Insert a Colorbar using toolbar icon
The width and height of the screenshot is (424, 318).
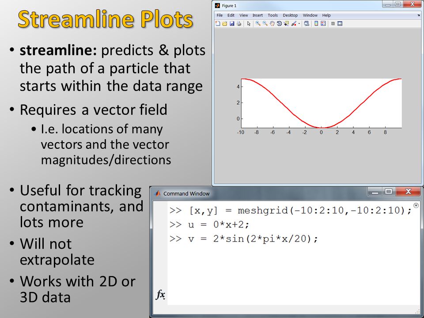316,23
